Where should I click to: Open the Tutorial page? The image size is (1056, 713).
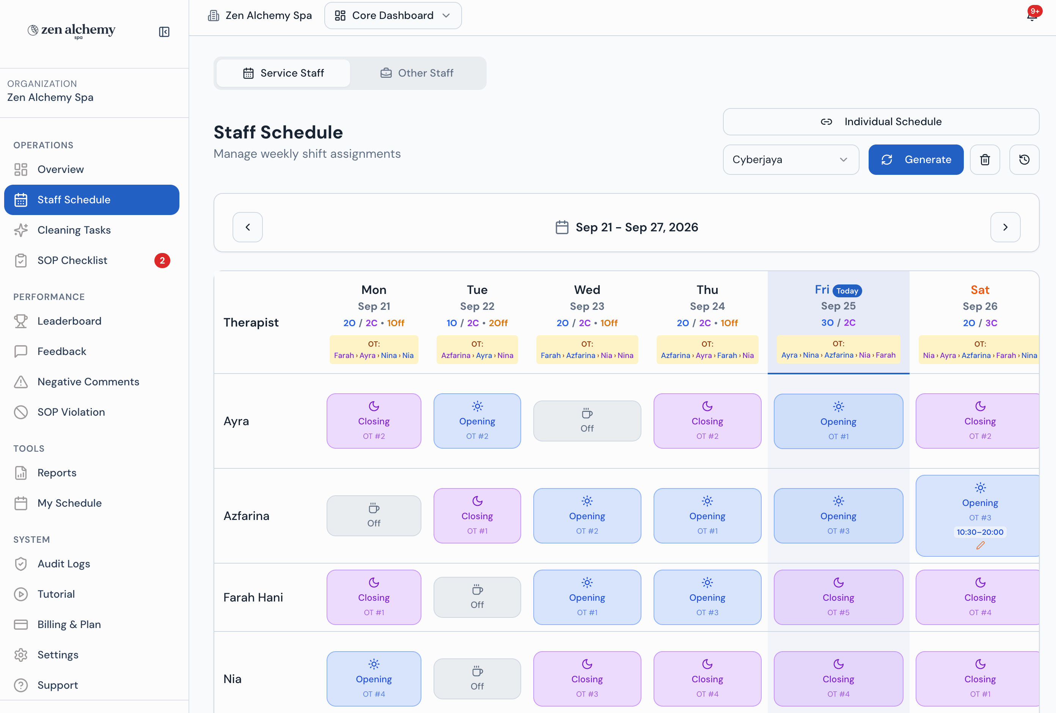click(92, 594)
